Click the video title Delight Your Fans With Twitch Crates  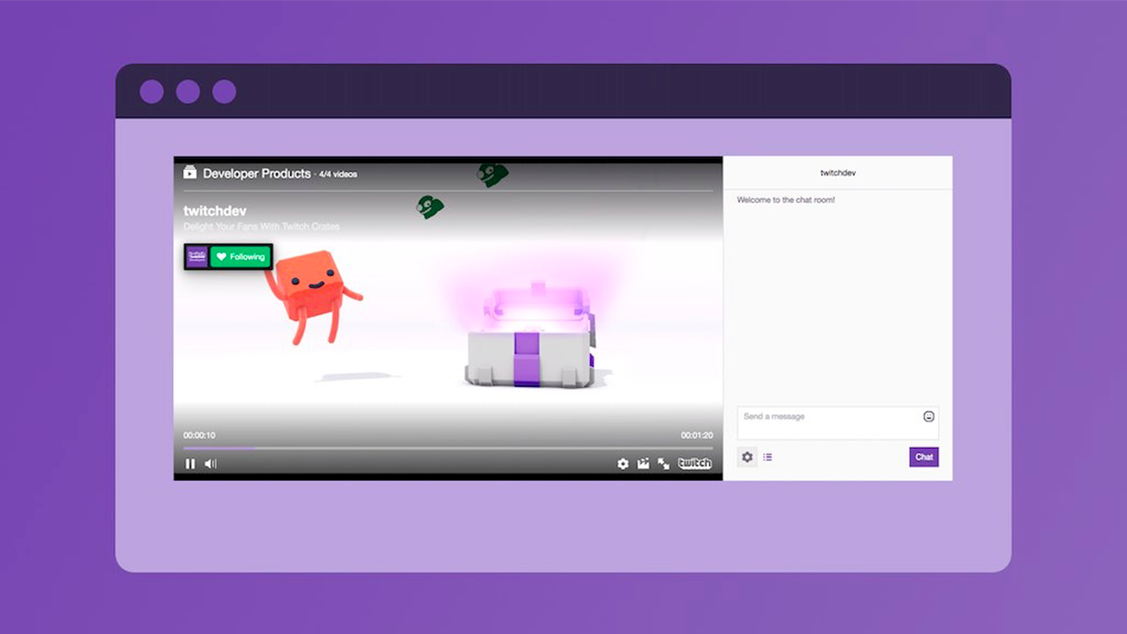point(261,226)
